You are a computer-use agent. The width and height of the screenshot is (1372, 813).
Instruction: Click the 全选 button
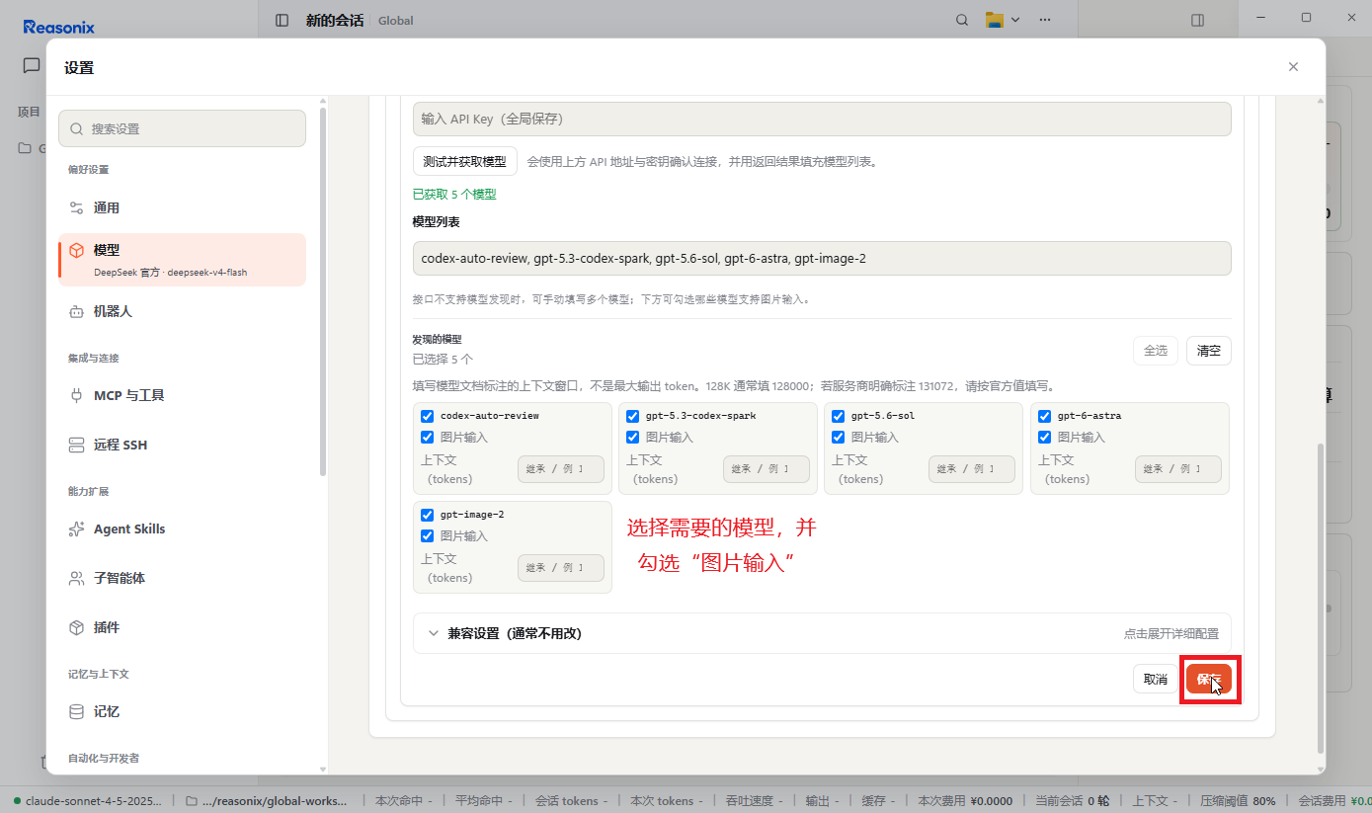click(1156, 351)
